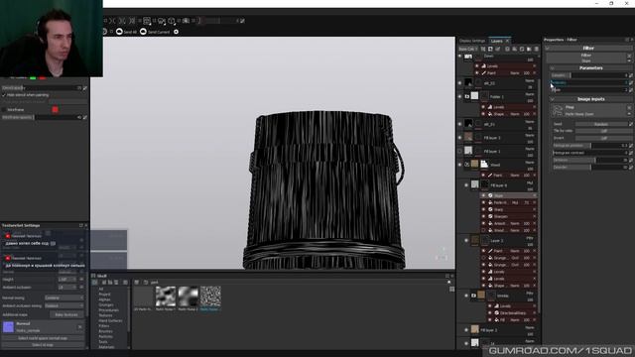Hide the Fill layer 3 layer
Screen dimensions: 635x357
tap(459, 138)
